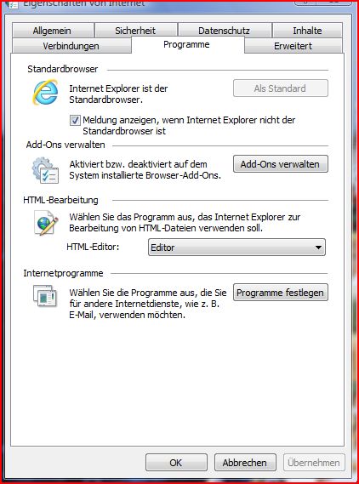
Task: Click the Internet Explorer logo icon
Action: tap(45, 93)
